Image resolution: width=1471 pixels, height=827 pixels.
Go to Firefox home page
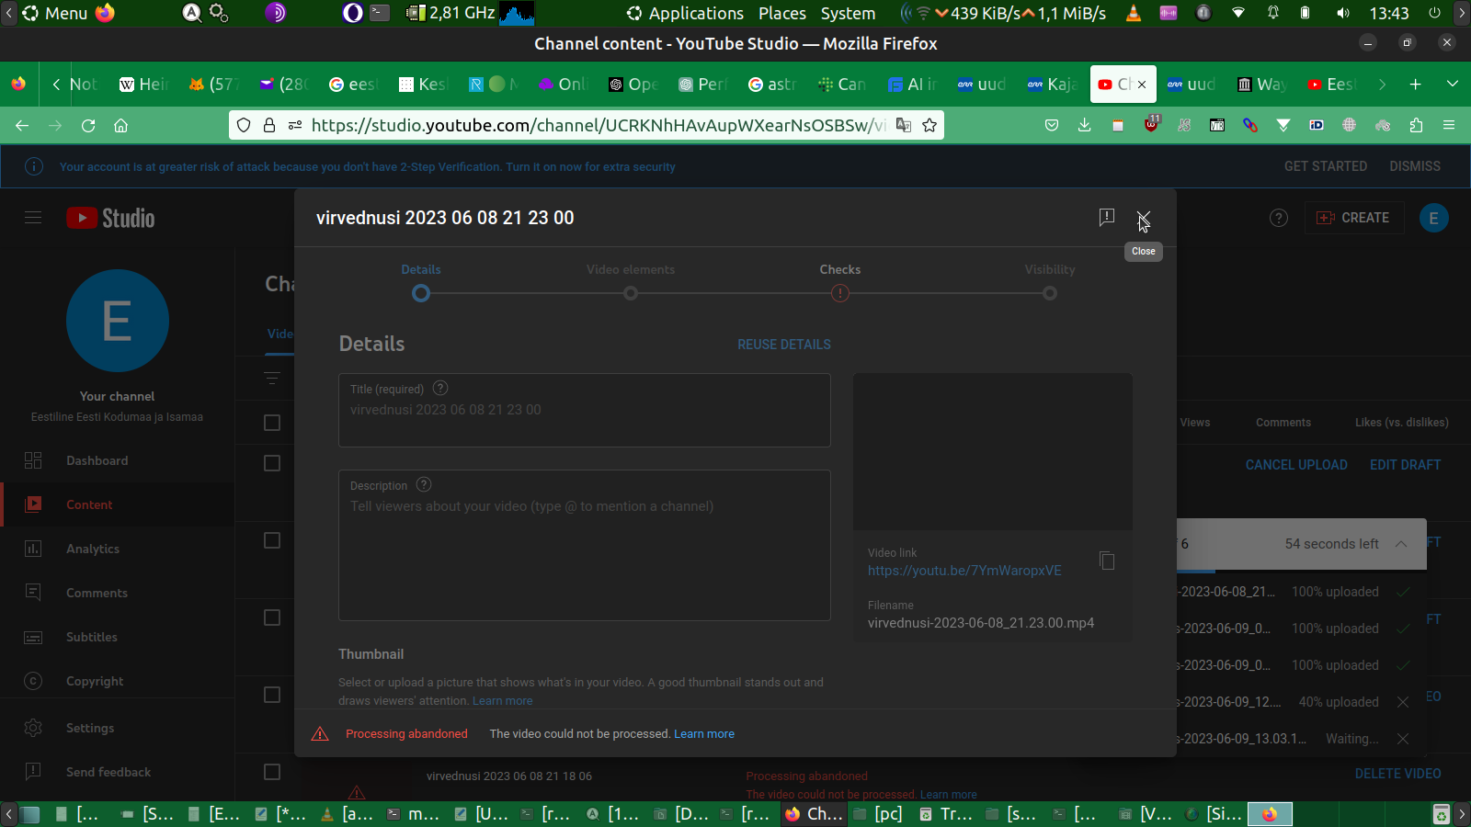coord(120,126)
